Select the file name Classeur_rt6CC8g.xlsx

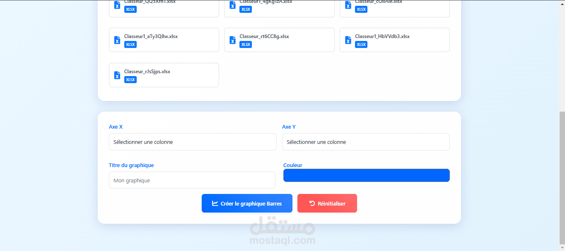click(264, 36)
